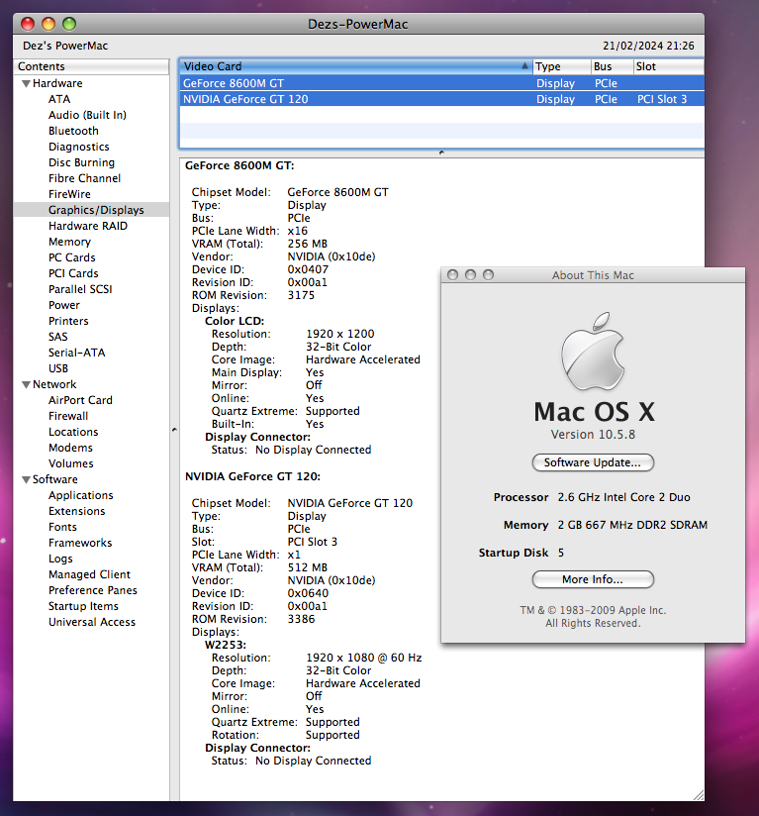Select Frameworks software entry

[80, 543]
